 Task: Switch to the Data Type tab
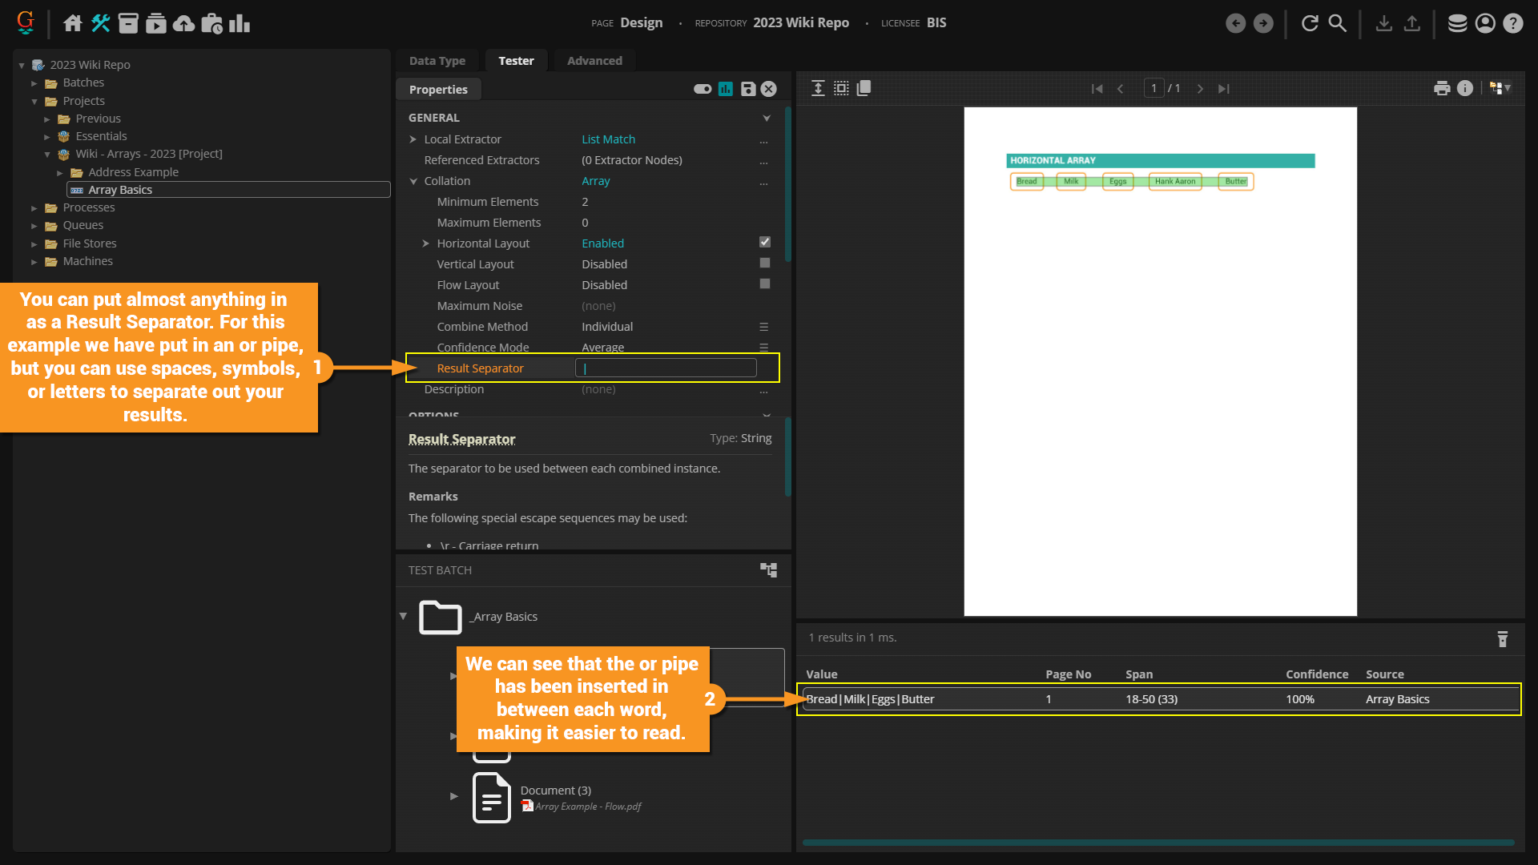click(x=437, y=61)
